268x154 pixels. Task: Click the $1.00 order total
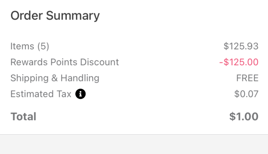click(244, 117)
